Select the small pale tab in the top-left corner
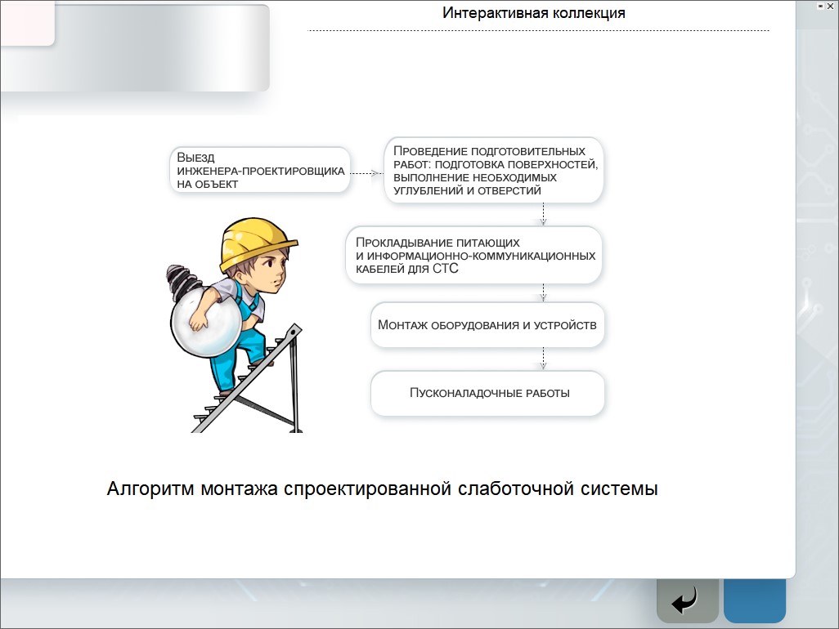This screenshot has height=629, width=839. 26,22
